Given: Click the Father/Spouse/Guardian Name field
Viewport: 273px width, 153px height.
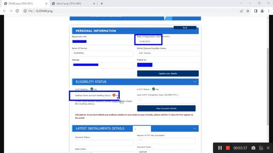Looking at the screenshot, I should 168,54.
